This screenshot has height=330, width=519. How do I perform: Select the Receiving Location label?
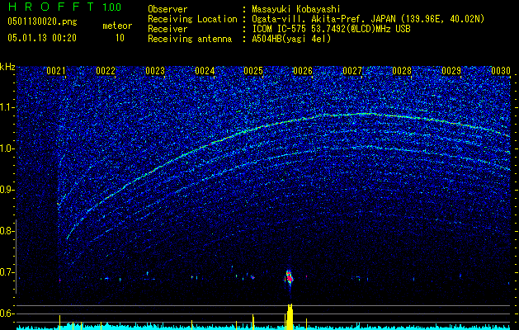192,19
